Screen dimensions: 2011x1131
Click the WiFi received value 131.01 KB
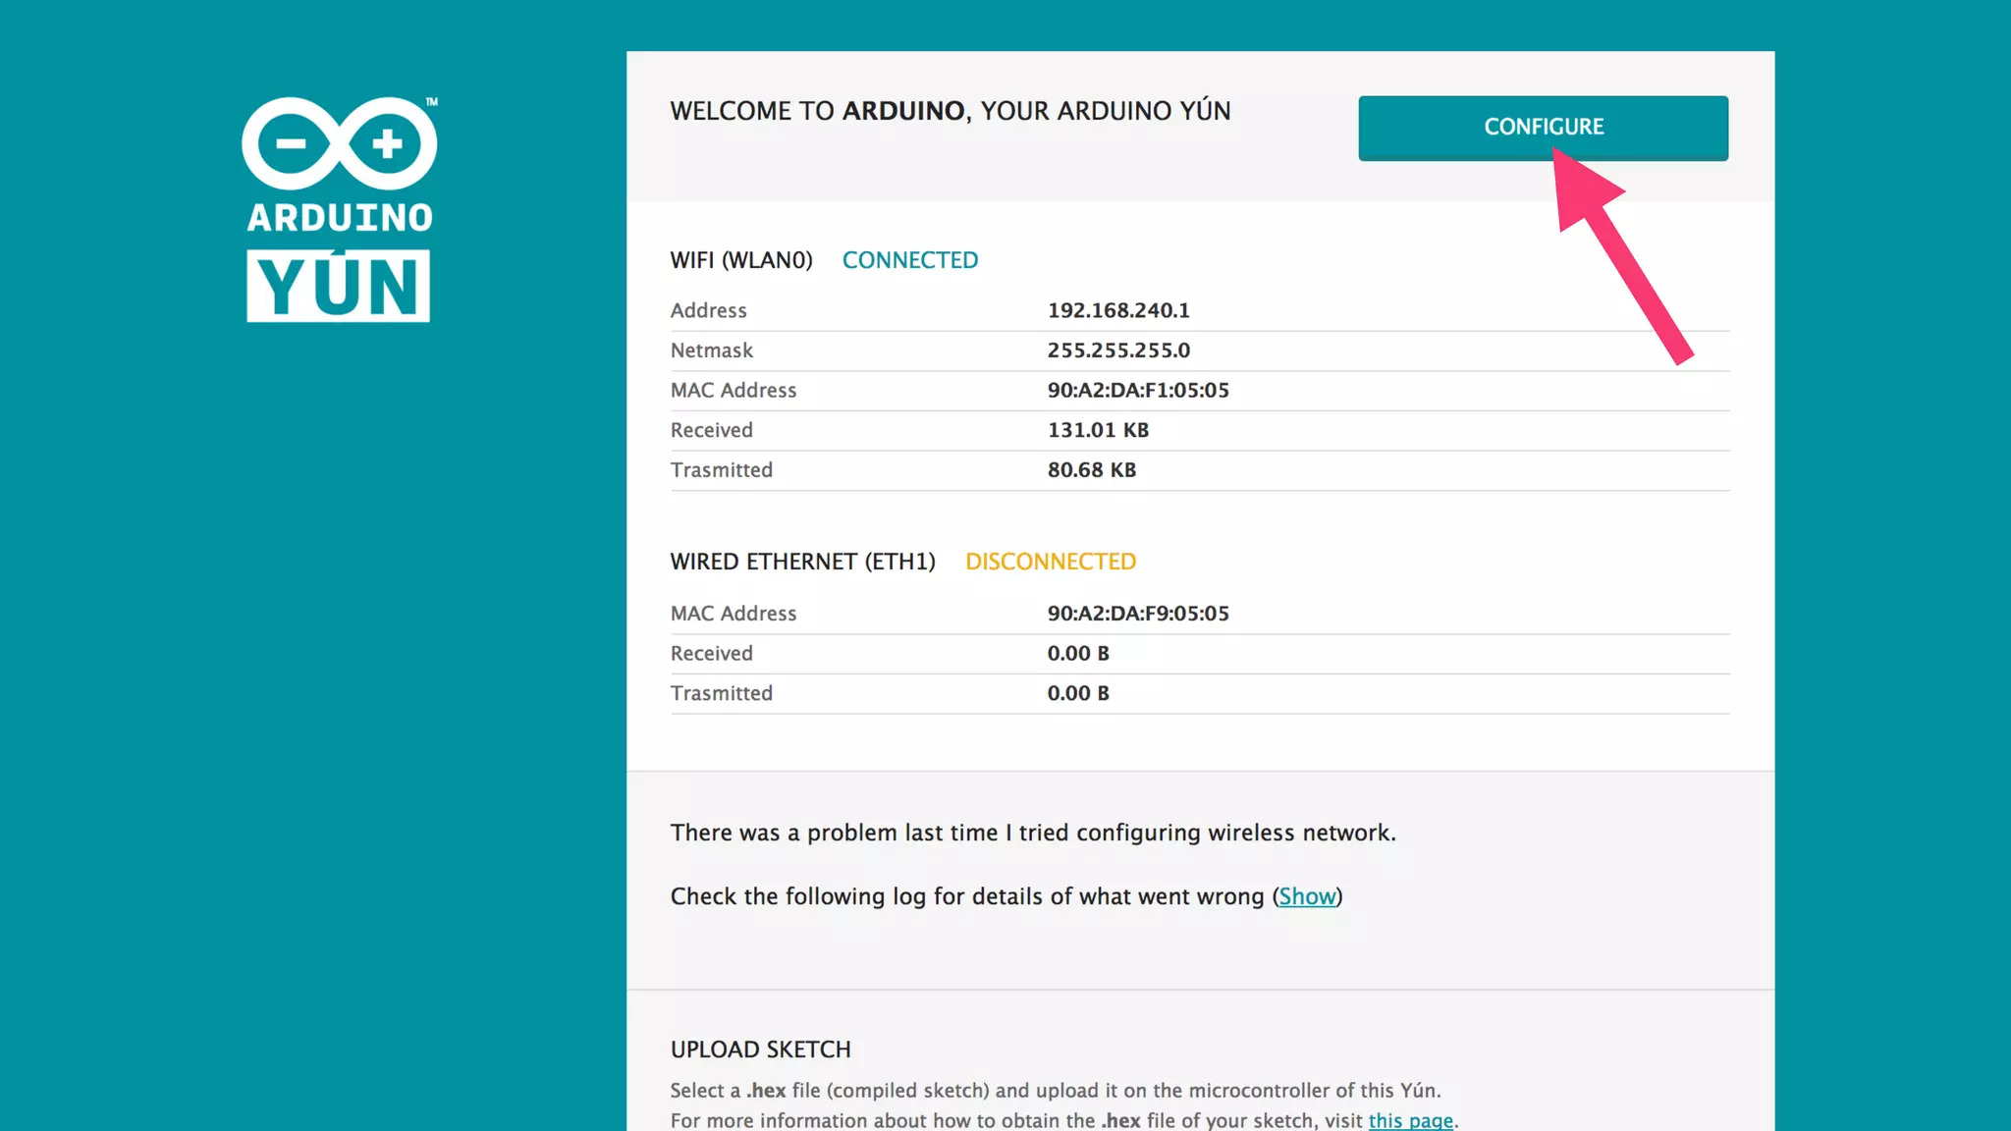[x=1097, y=430]
